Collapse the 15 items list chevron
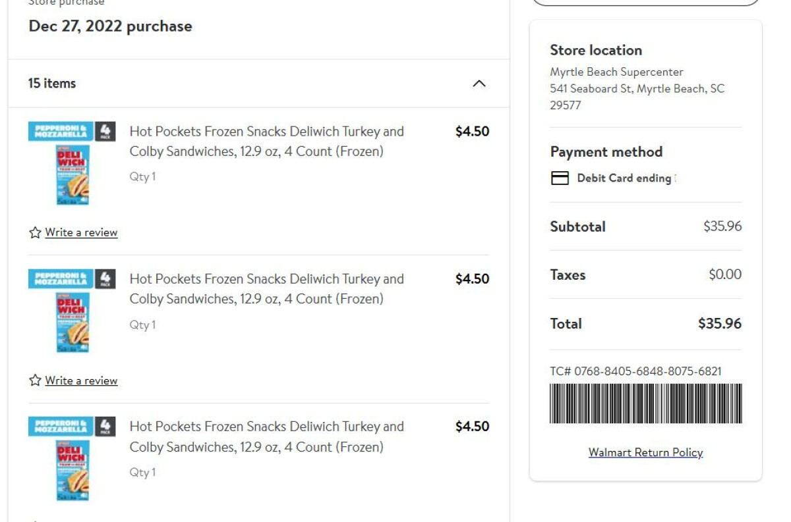Viewport: 791px width, 522px height. click(479, 84)
